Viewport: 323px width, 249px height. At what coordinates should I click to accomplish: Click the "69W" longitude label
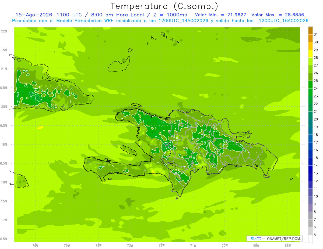pyautogui.click(x=256, y=245)
